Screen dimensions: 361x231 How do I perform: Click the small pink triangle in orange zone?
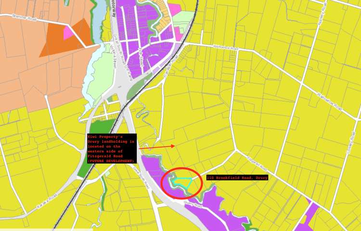click(x=70, y=32)
